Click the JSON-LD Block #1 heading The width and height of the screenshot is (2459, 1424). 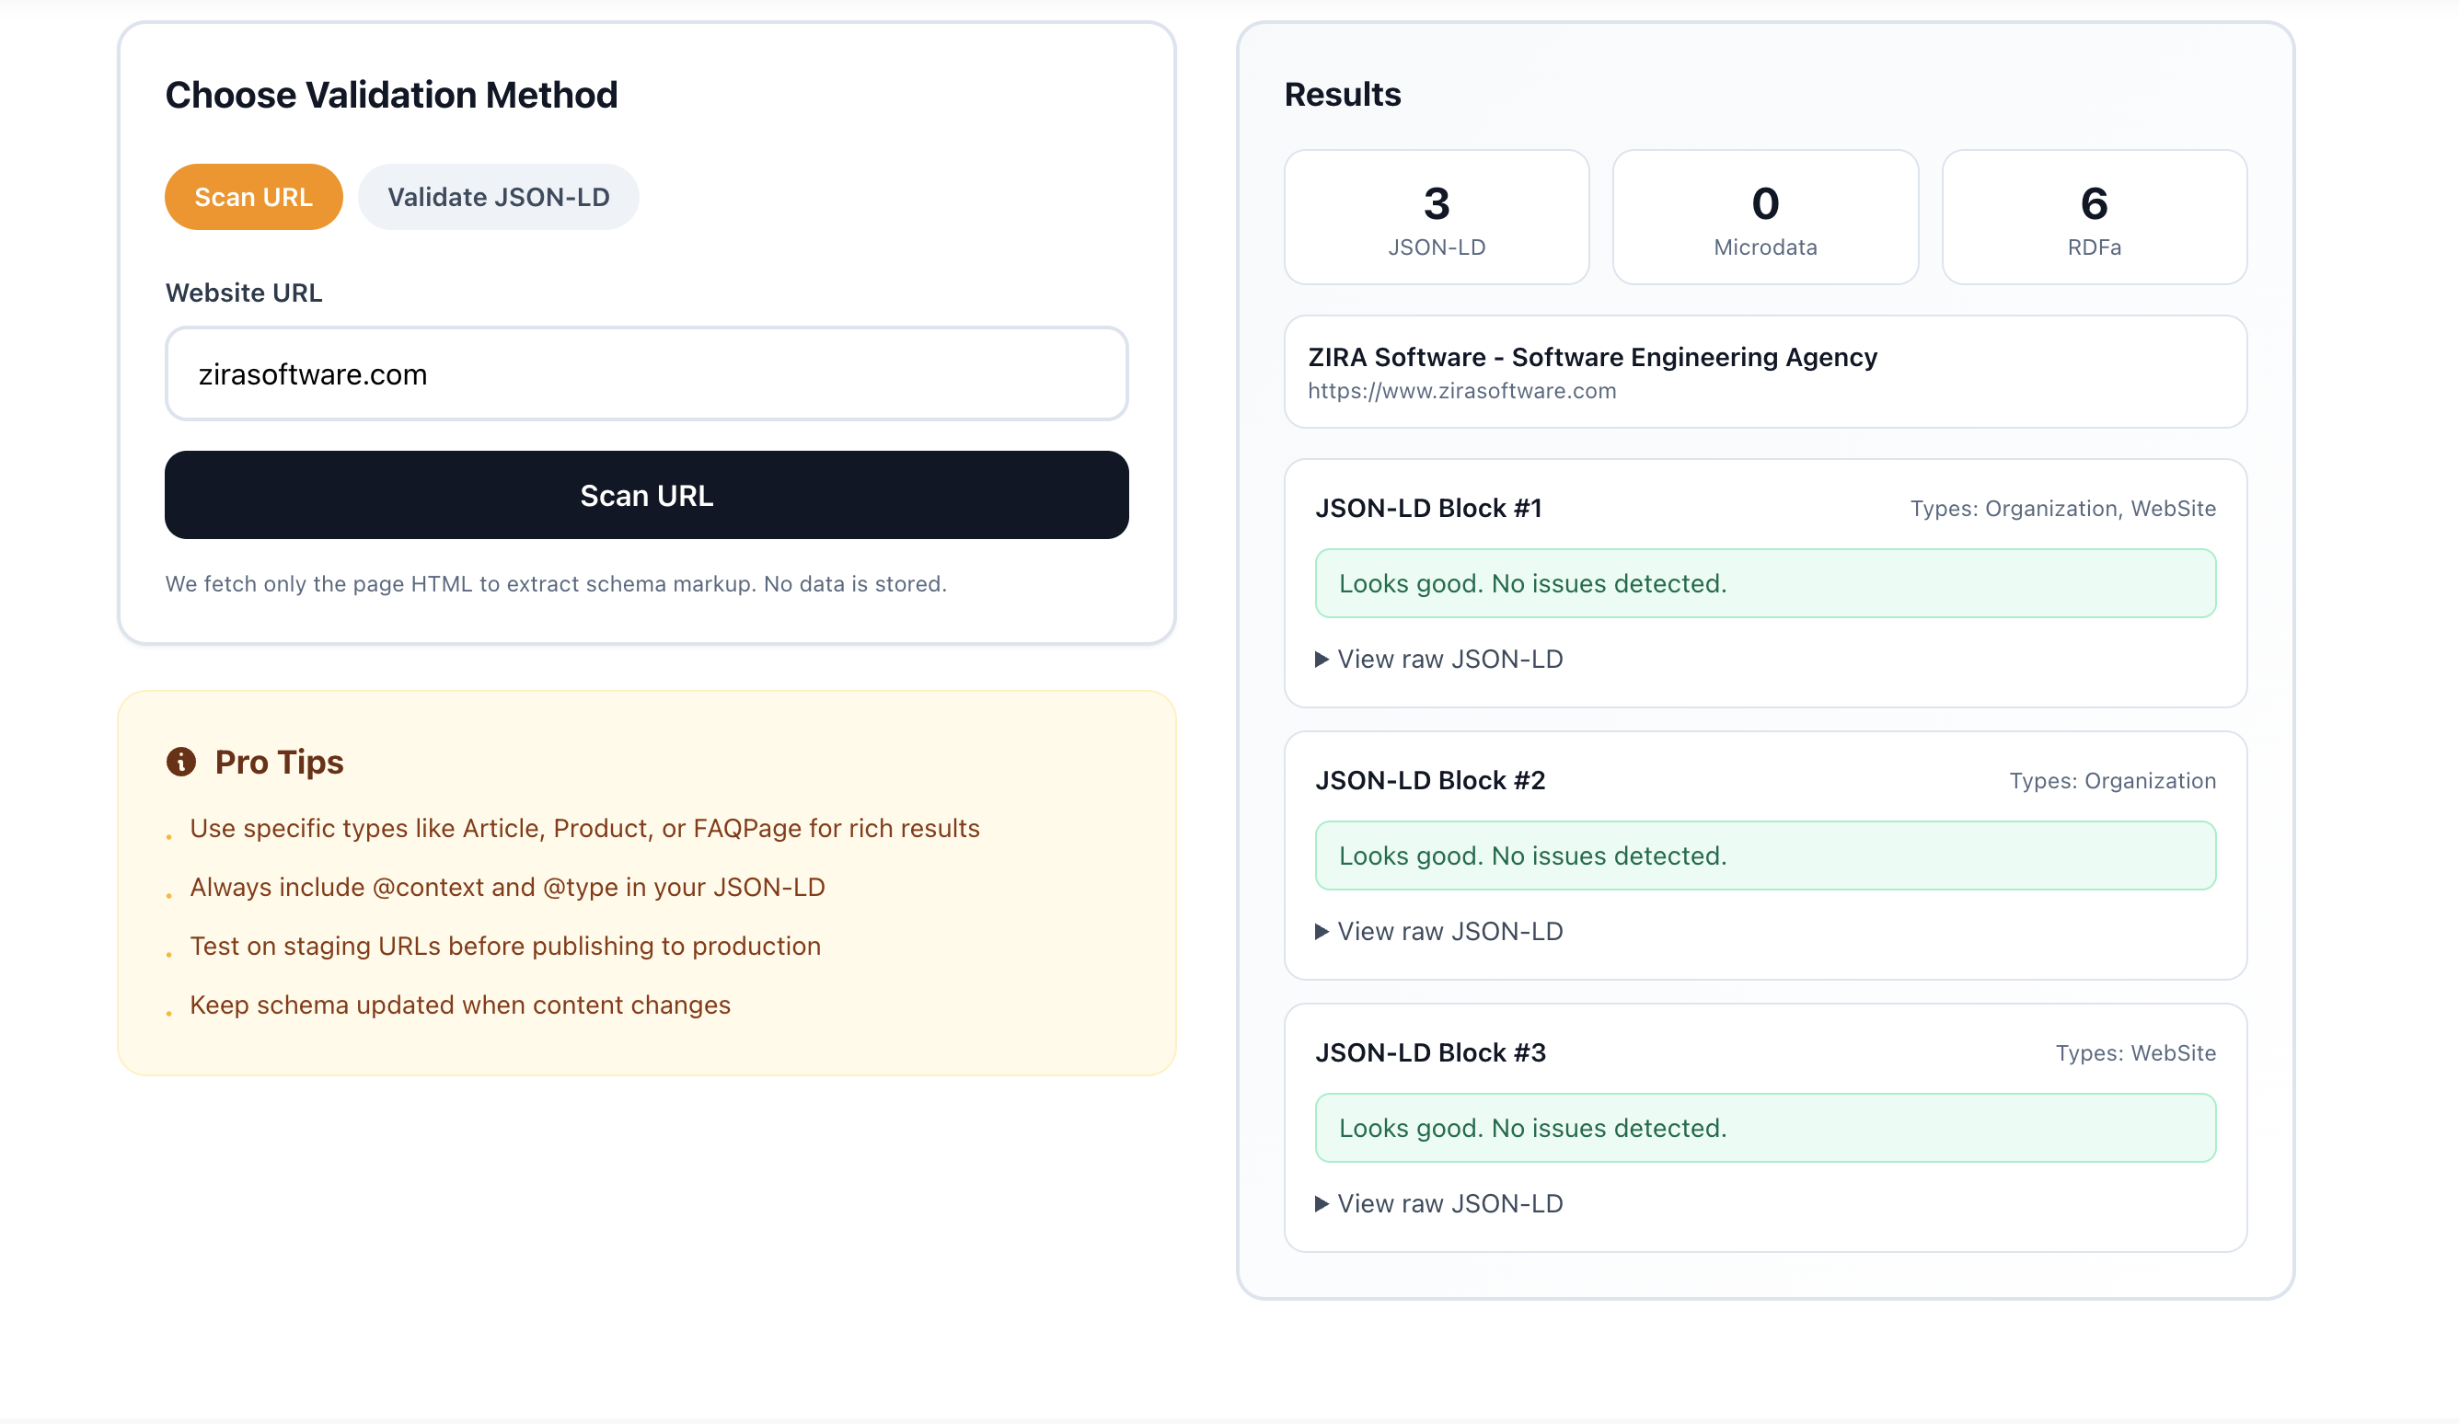pos(1428,508)
